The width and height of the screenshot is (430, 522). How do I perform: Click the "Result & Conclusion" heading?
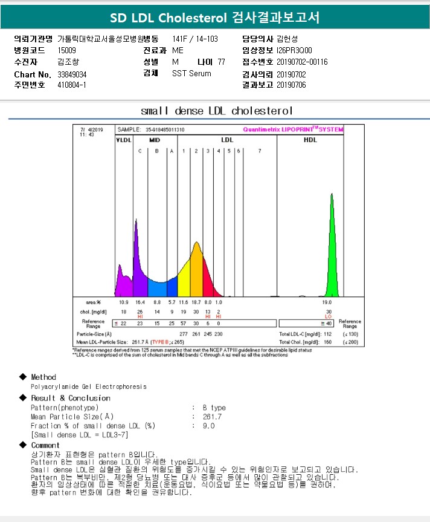[x=71, y=398]
